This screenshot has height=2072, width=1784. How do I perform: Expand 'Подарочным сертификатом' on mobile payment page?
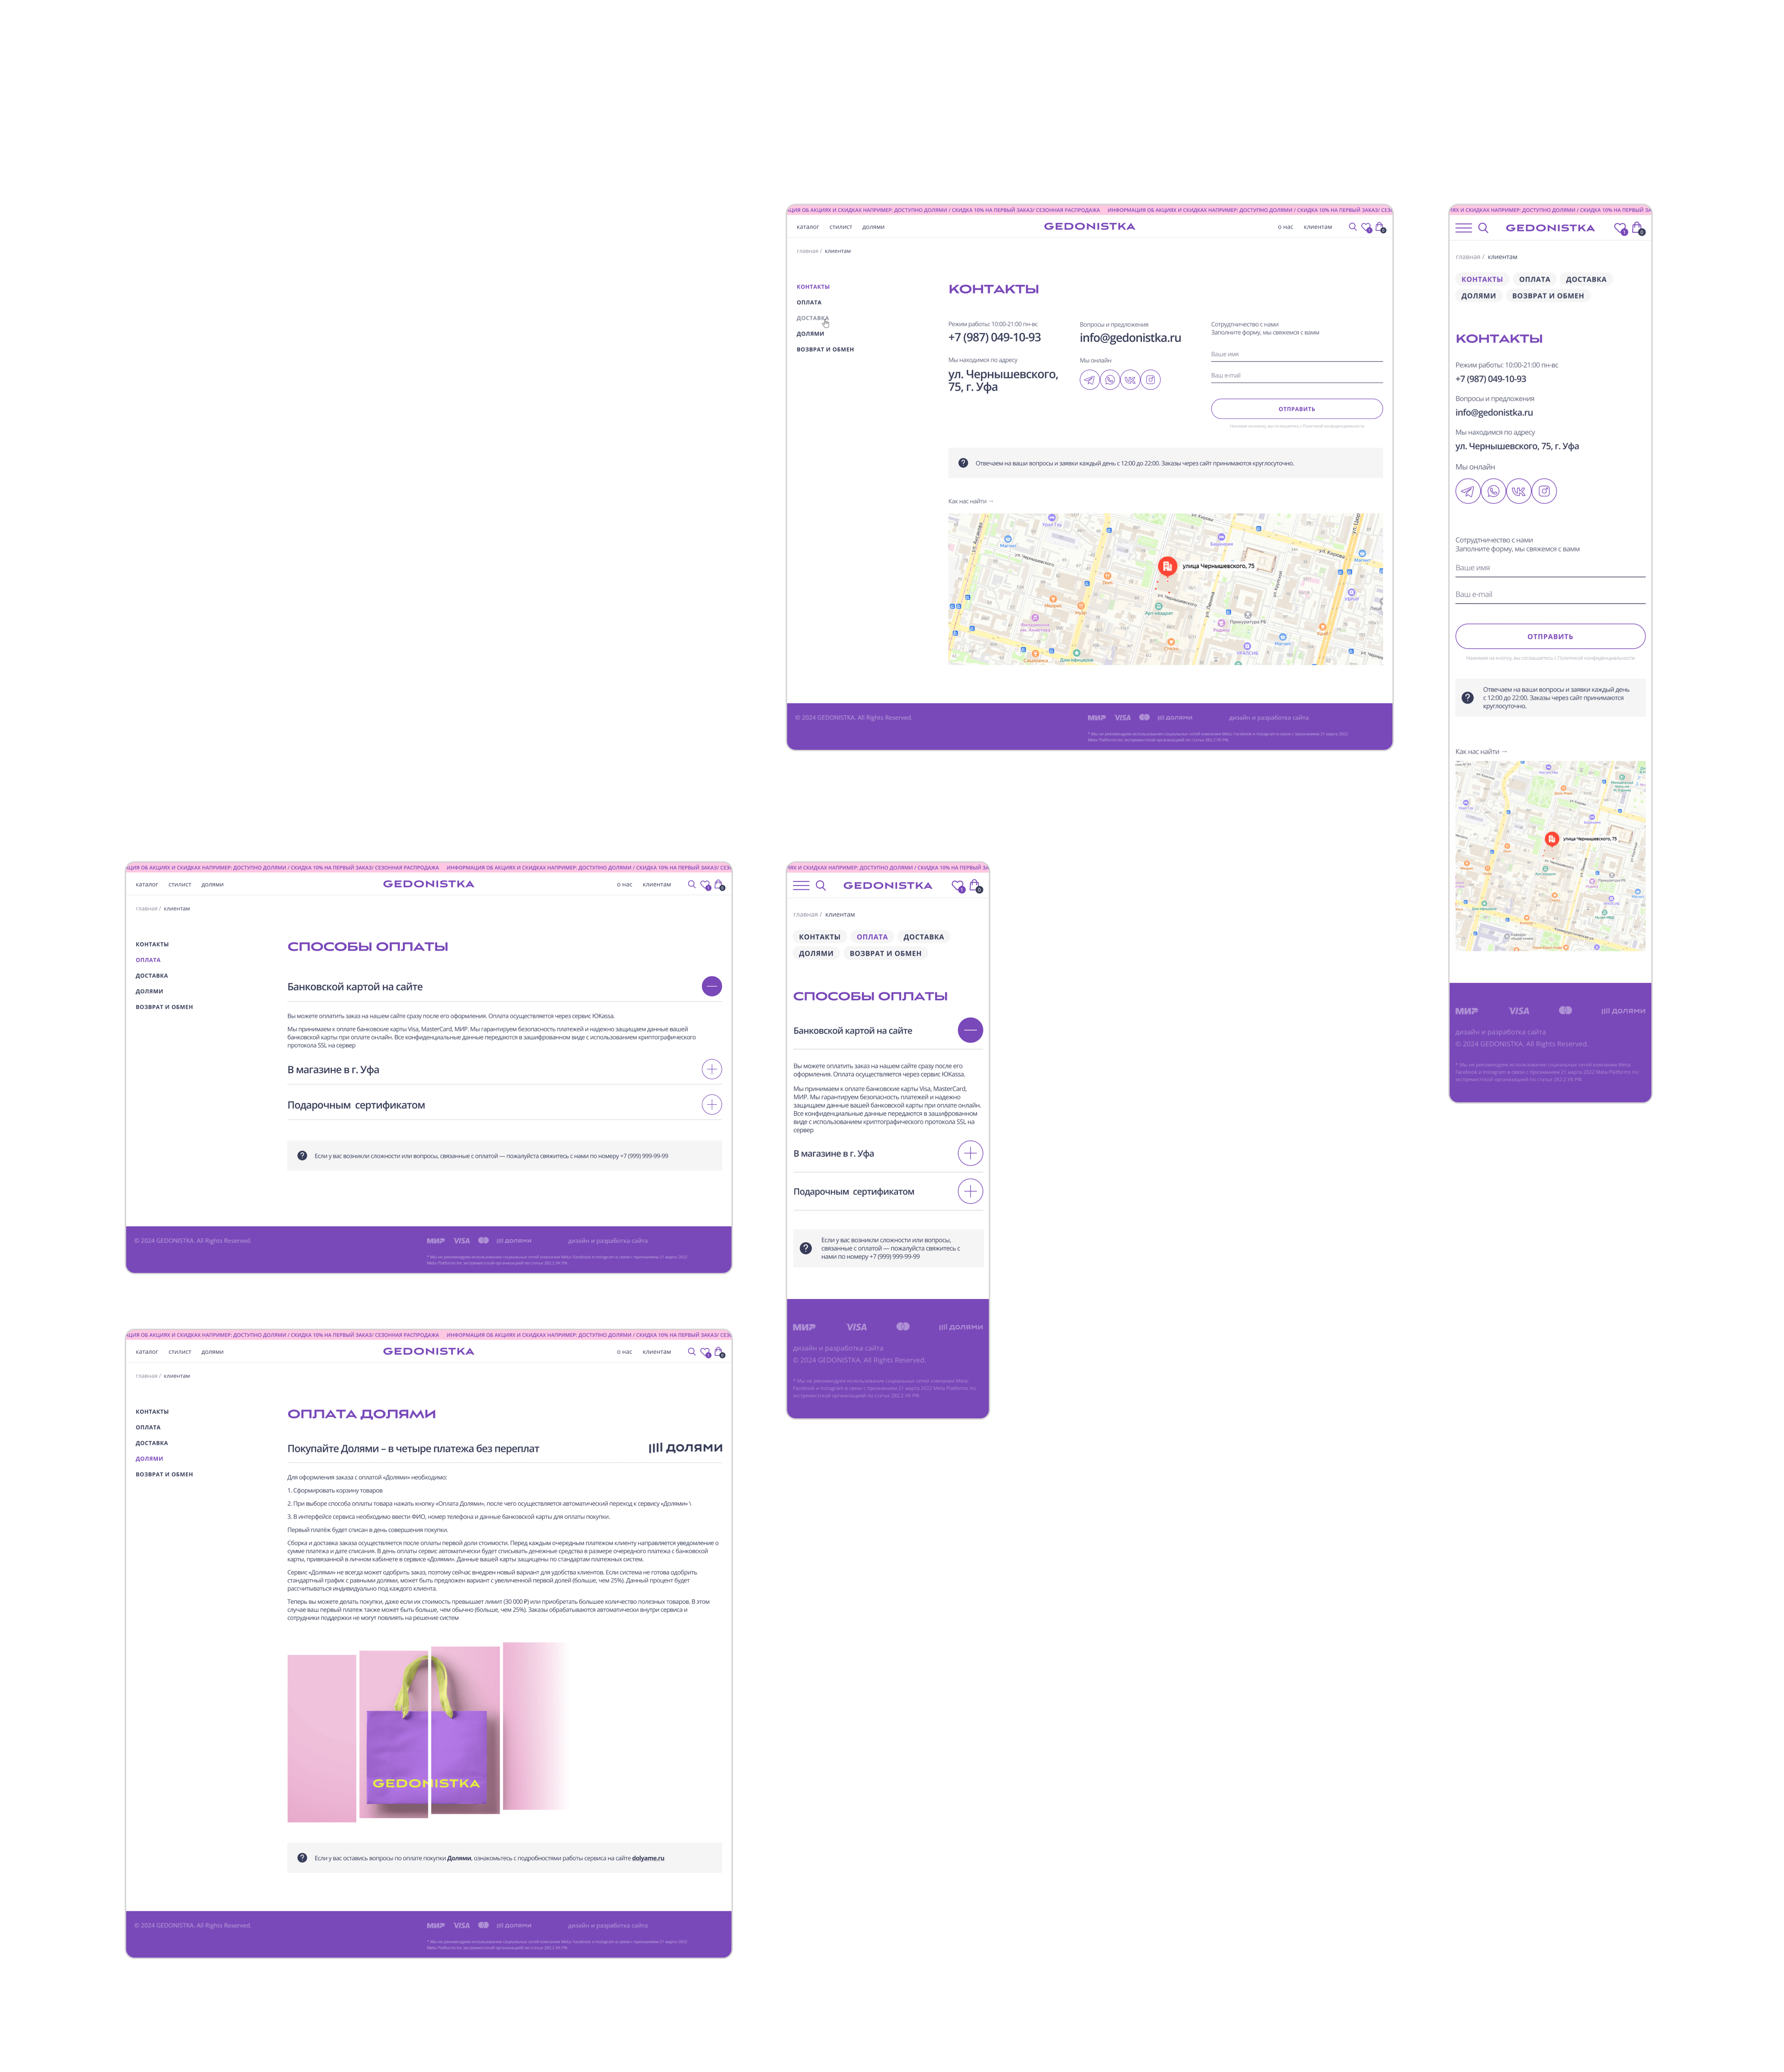click(970, 1191)
